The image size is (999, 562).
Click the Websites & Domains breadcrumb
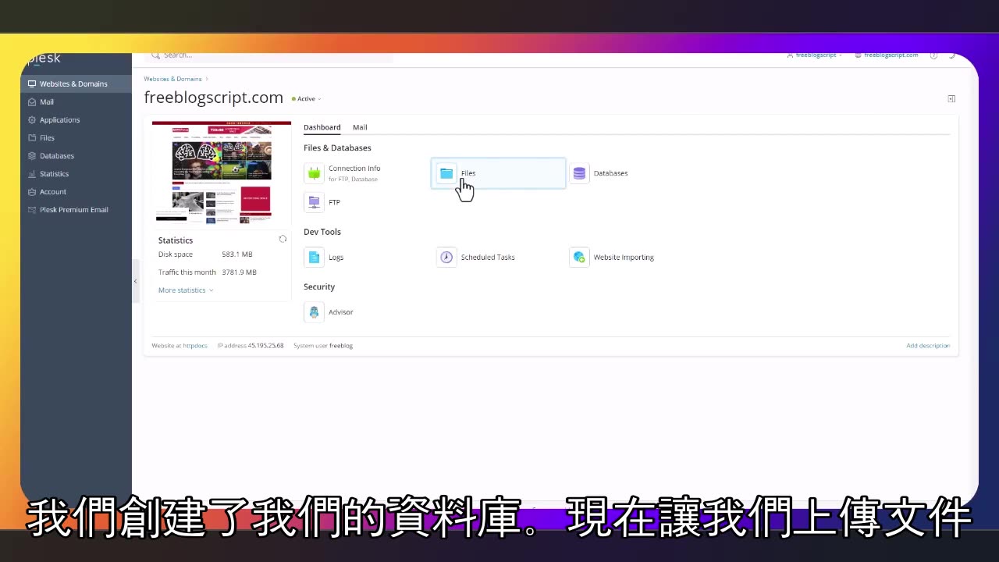click(172, 79)
